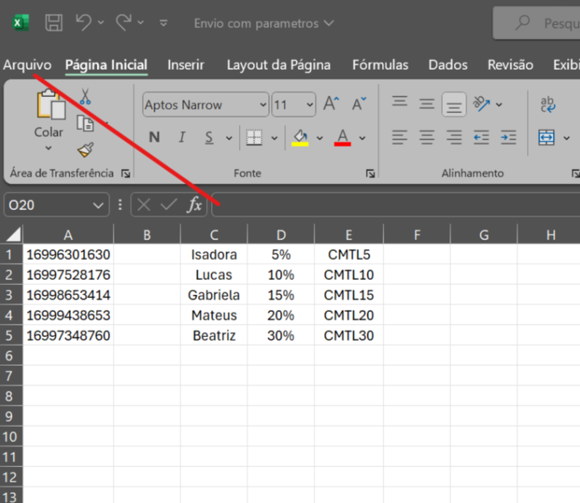Open the font name box Aptos Narrow
This screenshot has width=580, height=503.
tap(205, 105)
